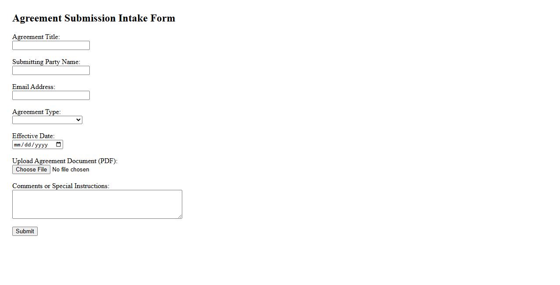
Task: Click the "Comments or Special Instructions:" label
Action: pyautogui.click(x=60, y=186)
